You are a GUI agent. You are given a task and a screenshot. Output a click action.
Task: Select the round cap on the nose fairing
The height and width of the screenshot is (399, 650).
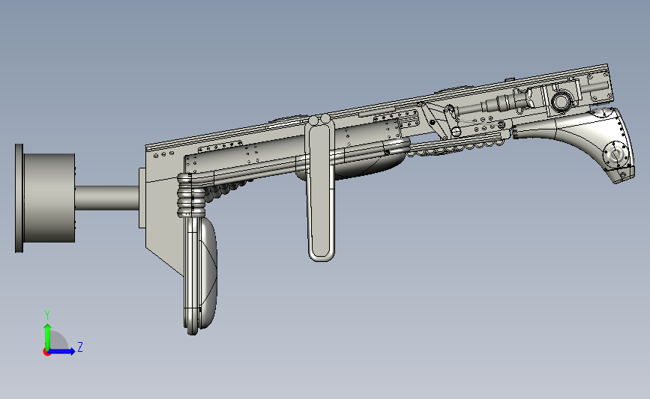[616, 155]
